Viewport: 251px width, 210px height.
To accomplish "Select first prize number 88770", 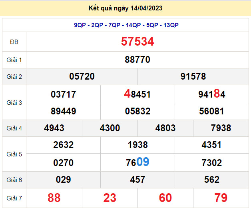I will [137, 60].
